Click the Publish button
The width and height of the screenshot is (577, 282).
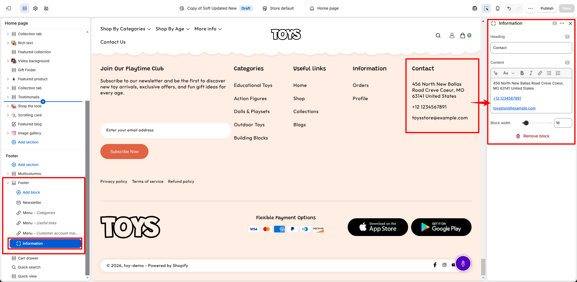[x=547, y=8]
